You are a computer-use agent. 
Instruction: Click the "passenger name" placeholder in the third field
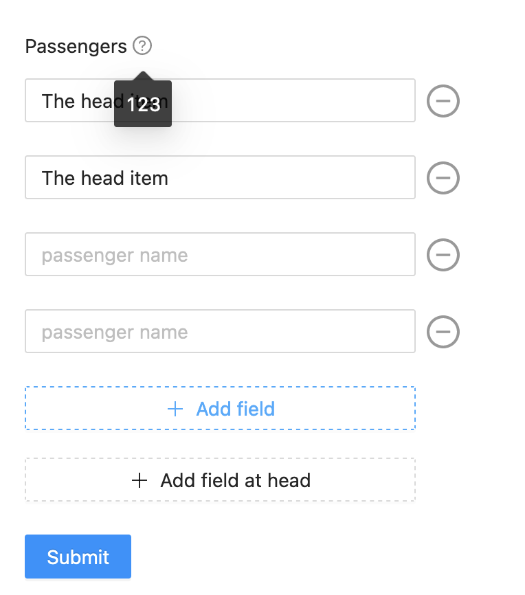115,255
